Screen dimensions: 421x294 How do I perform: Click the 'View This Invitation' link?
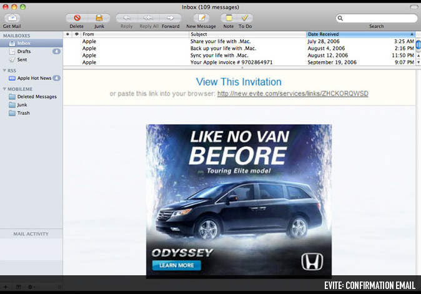coord(239,82)
